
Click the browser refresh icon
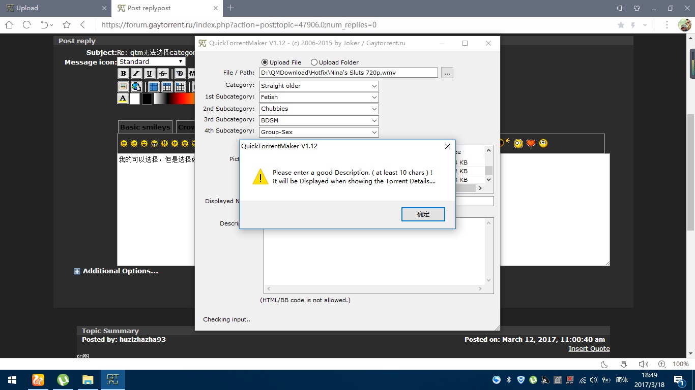point(26,25)
